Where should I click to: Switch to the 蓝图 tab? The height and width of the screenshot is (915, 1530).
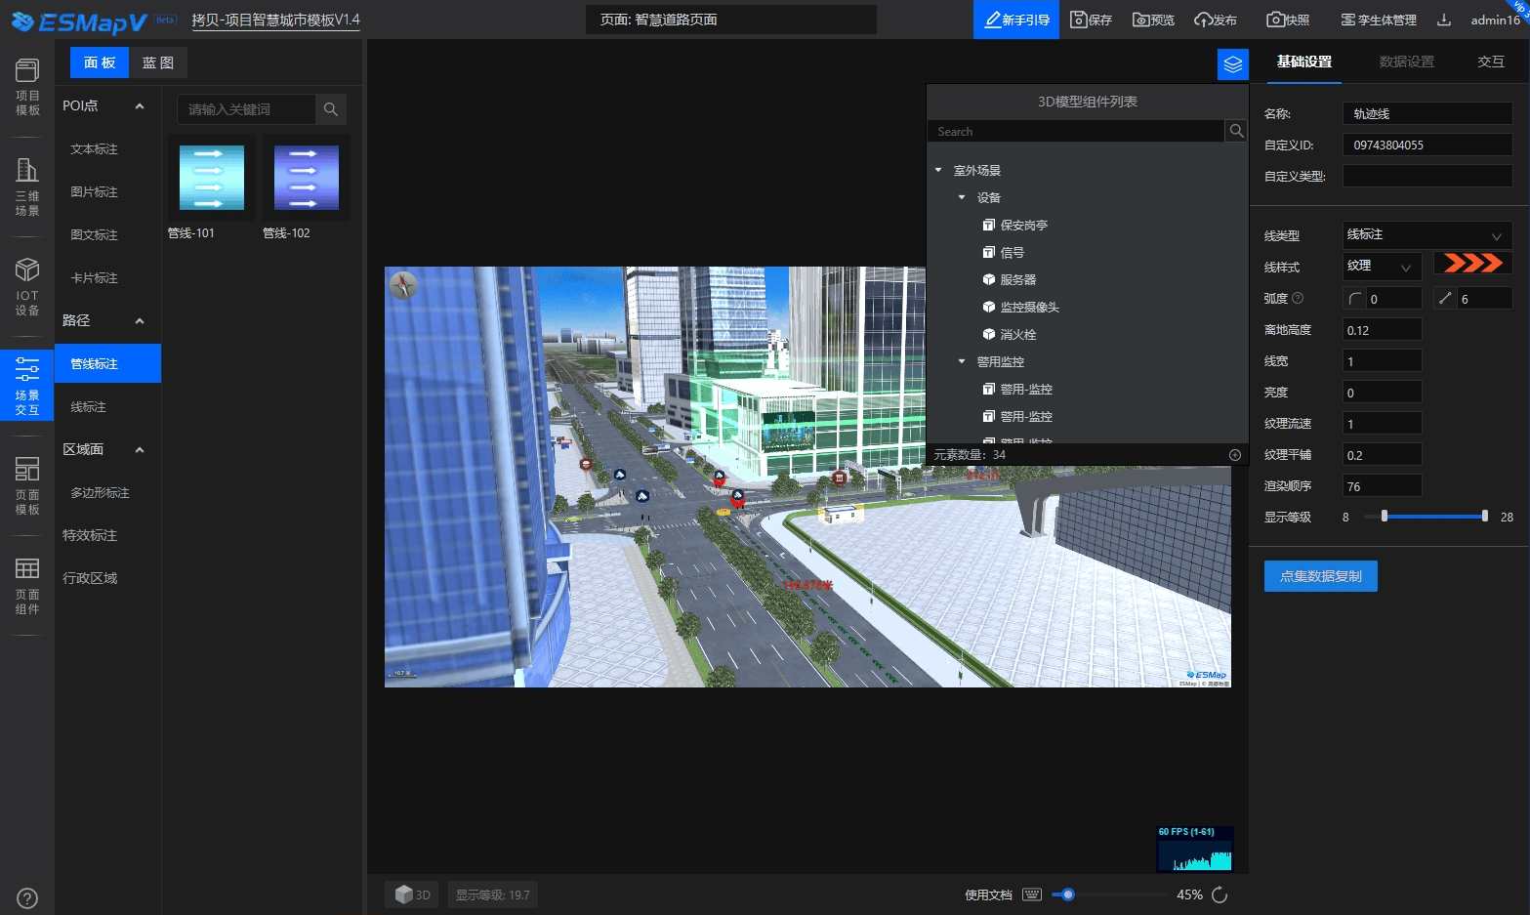(x=158, y=62)
